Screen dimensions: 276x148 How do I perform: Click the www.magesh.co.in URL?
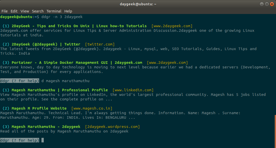[92, 108]
